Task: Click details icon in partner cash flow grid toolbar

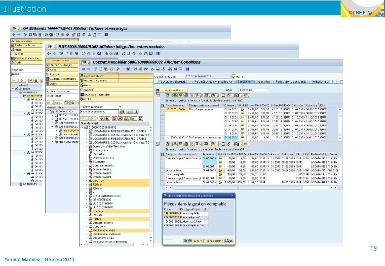Action: click(168, 144)
